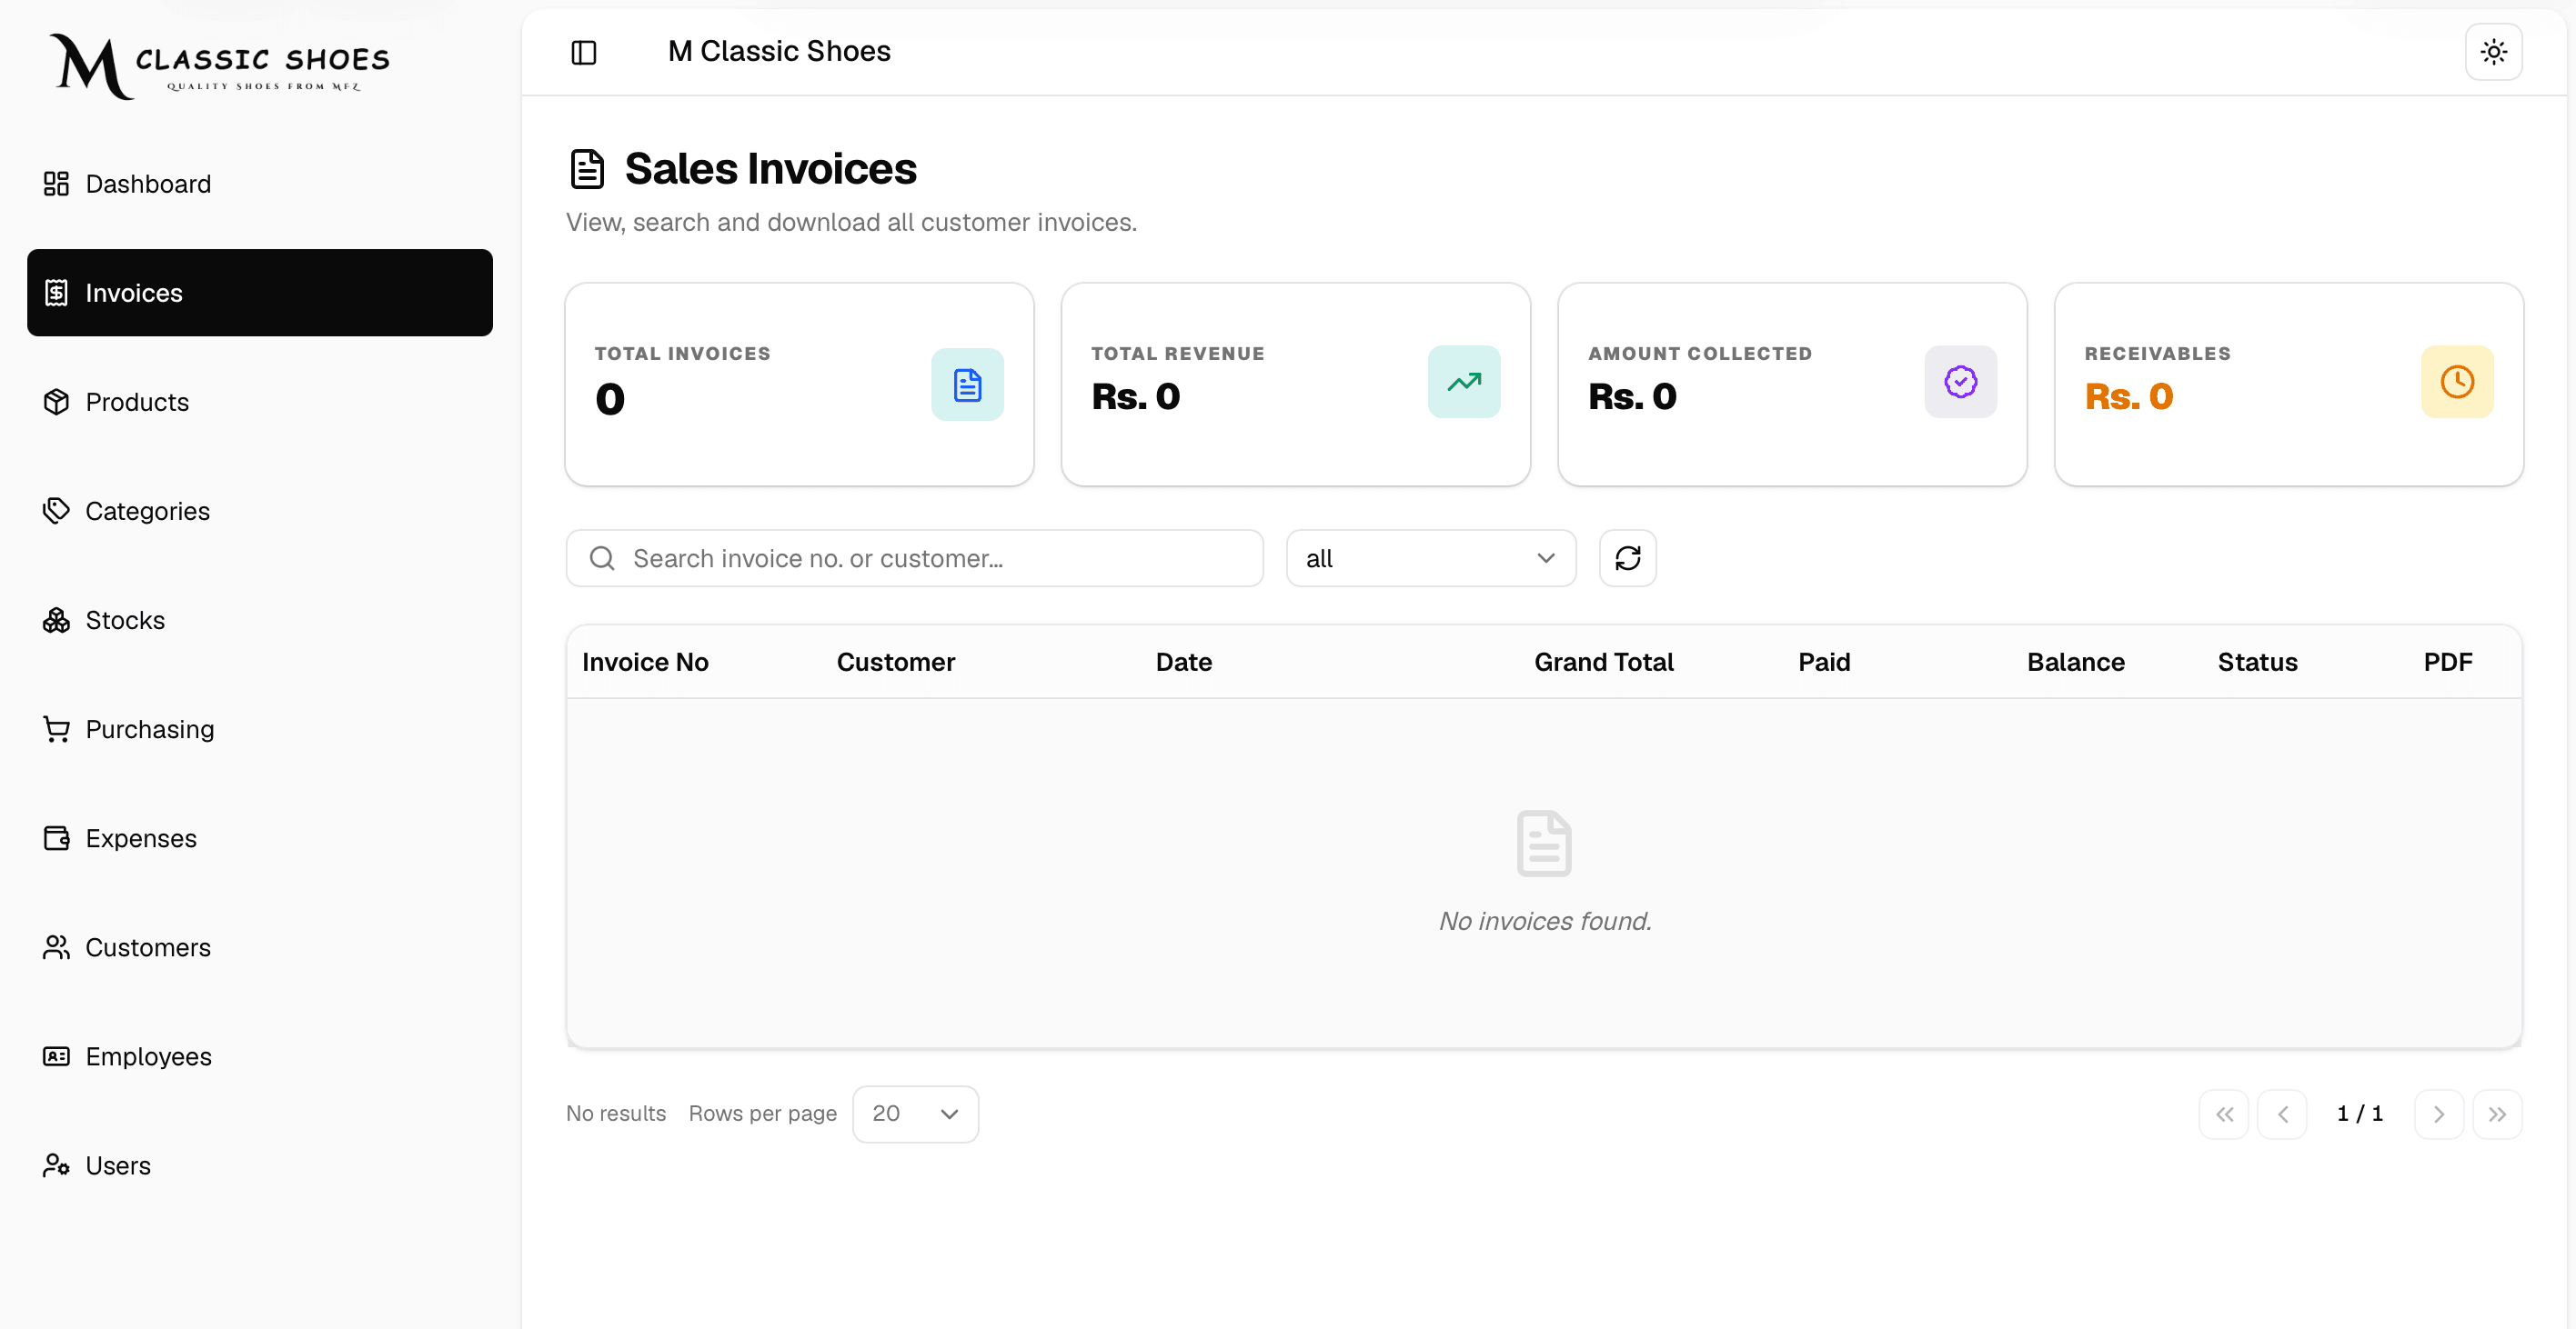
Task: Select Invoices in the sidebar
Action: tap(259, 293)
